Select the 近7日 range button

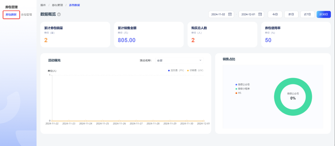click(x=308, y=14)
